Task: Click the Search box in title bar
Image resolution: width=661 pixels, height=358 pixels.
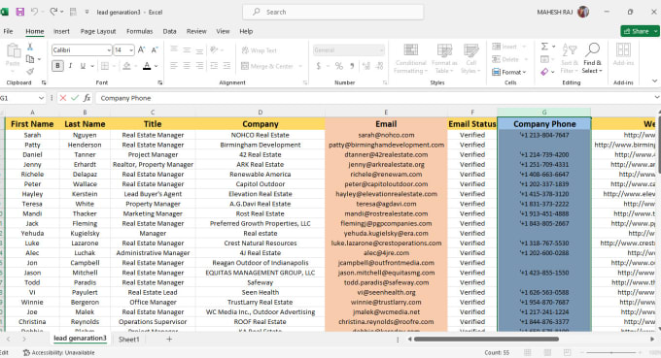Action: [333, 13]
